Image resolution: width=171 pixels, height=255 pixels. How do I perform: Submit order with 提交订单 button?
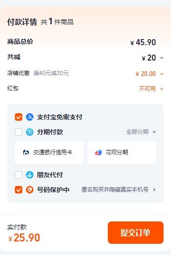click(x=136, y=233)
